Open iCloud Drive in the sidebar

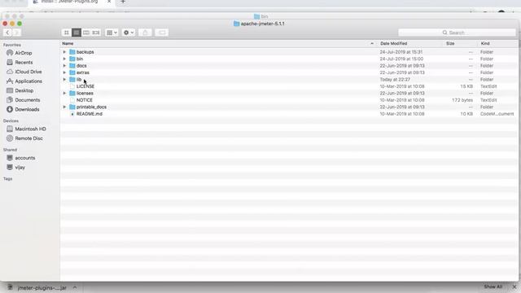tap(28, 72)
